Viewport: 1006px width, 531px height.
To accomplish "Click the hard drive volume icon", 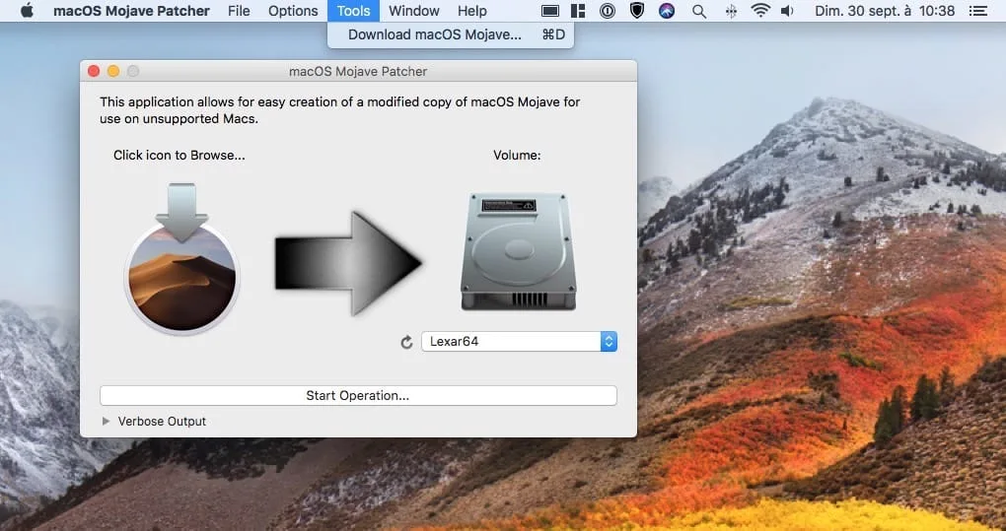I will click(518, 251).
